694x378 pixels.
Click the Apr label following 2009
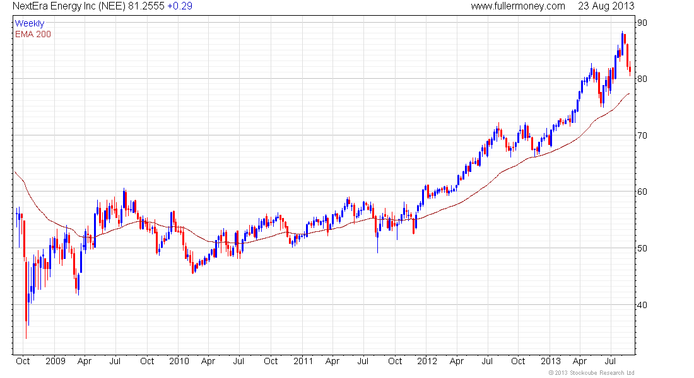coord(85,361)
